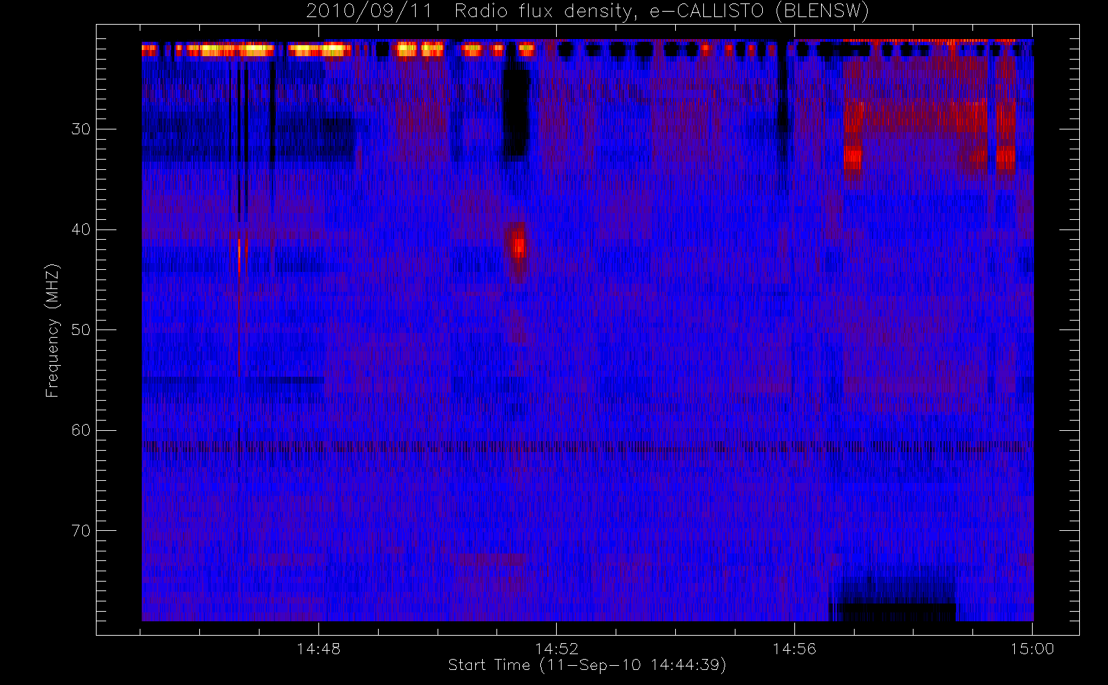
Task: Click the 50 frequency tick label
Action: point(81,330)
